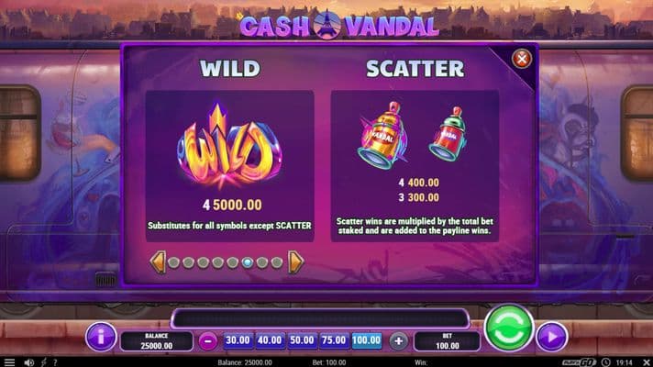Mute sound via speaker icon
This screenshot has height=367, width=653.
click(28, 362)
